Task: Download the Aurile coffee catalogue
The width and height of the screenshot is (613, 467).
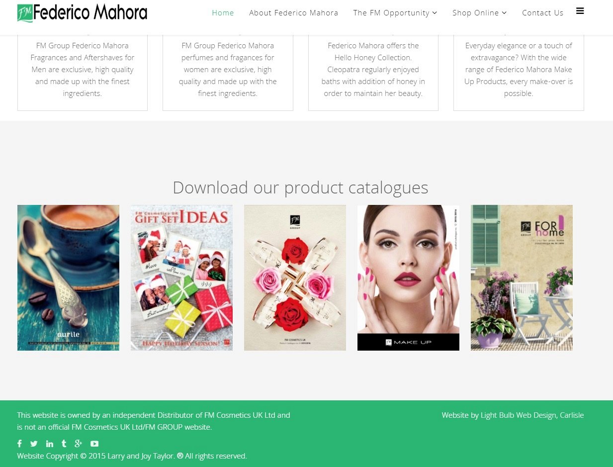Action: (x=68, y=278)
